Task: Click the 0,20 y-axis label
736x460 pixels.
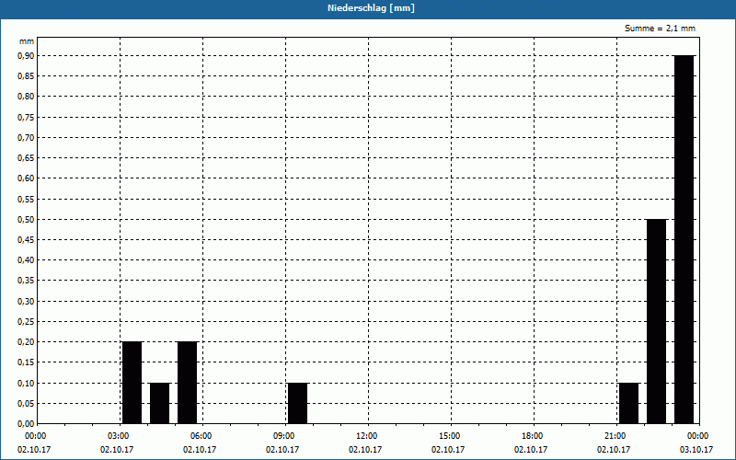Action: coord(26,342)
